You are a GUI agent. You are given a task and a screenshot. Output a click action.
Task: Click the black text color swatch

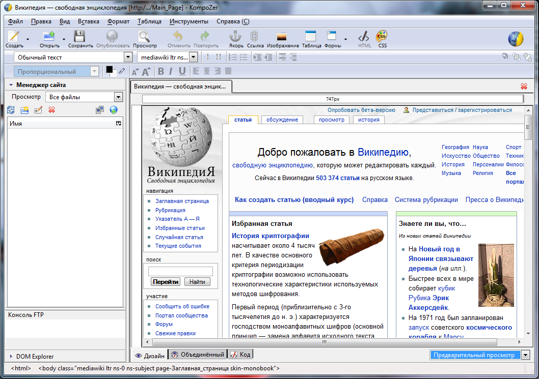click(109, 70)
